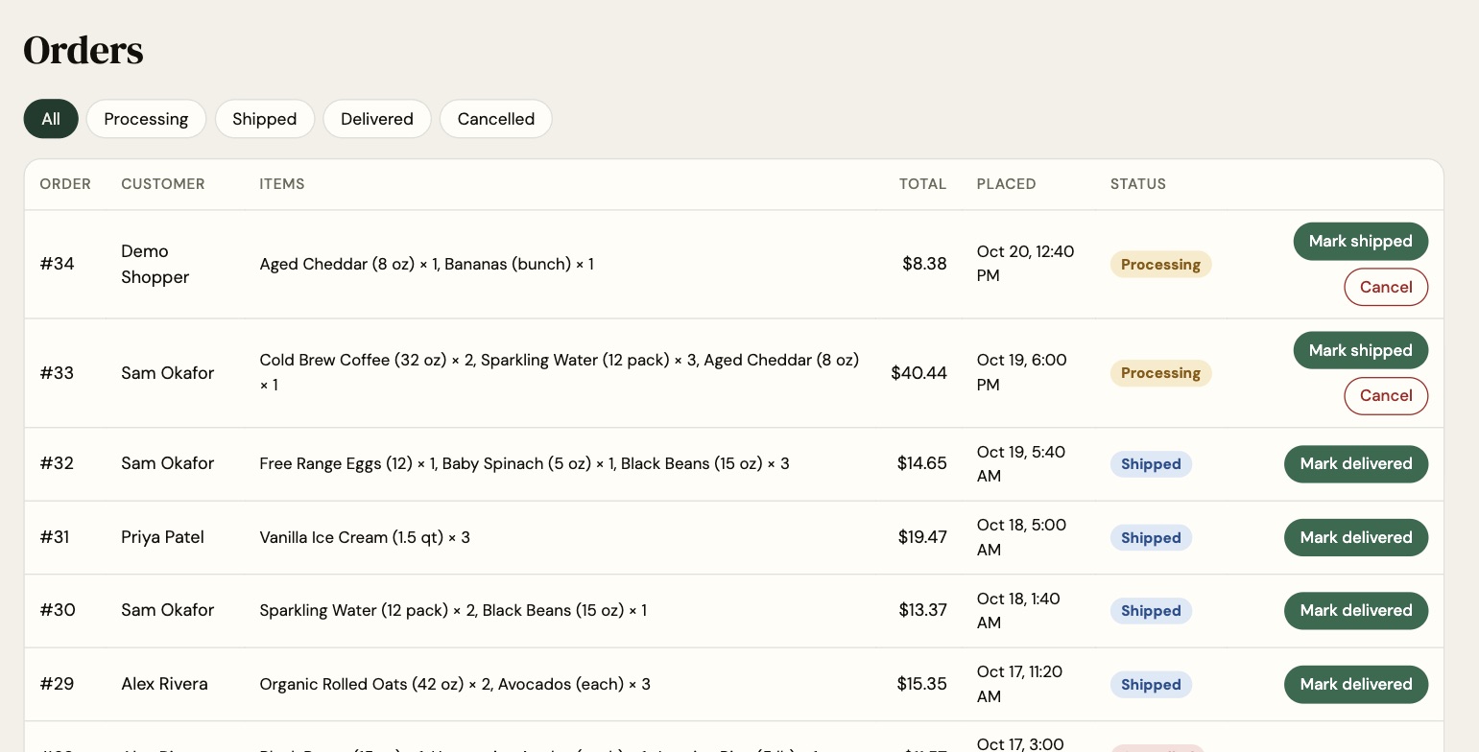
Task: Click the $14.65 total
Action: pos(921,463)
